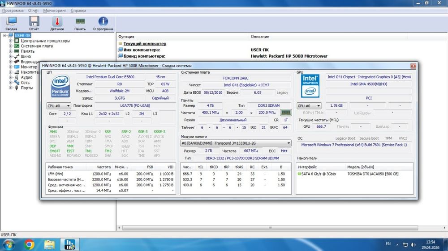Click the Центральные процессоры tree icon
The width and height of the screenshot is (448, 251).
[x=17, y=41]
